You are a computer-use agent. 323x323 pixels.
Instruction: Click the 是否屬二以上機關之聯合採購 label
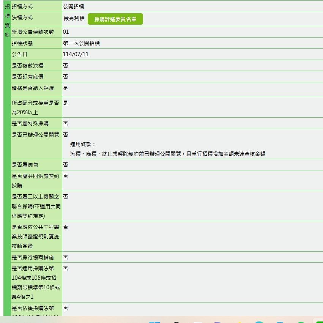tap(36, 206)
